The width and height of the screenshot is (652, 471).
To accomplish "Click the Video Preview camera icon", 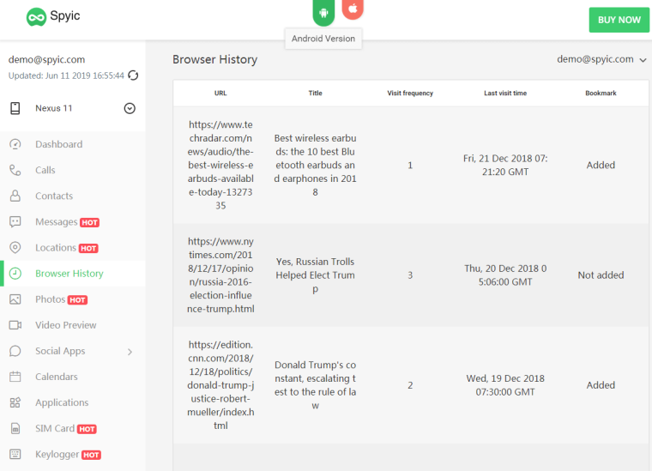I will (x=15, y=325).
